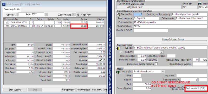Click the Zaměstnanec name field in personnel form
The height and width of the screenshot is (94, 208).
[x=156, y=7]
